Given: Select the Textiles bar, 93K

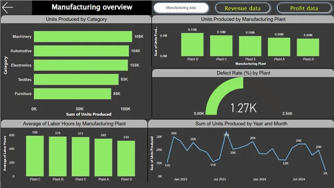Looking at the screenshot, I should (76, 79).
